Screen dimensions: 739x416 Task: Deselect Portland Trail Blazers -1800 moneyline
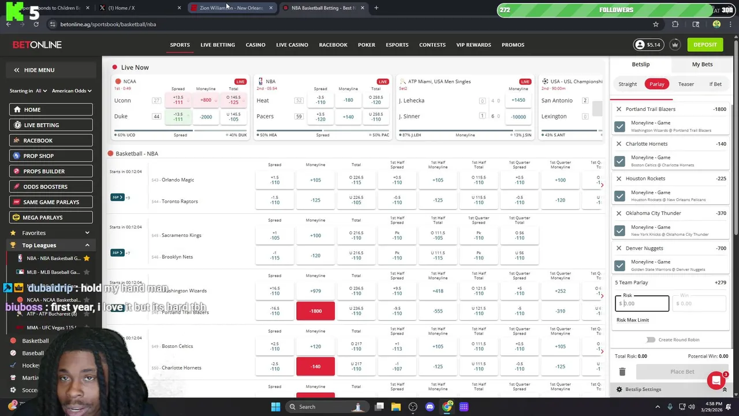click(x=315, y=311)
